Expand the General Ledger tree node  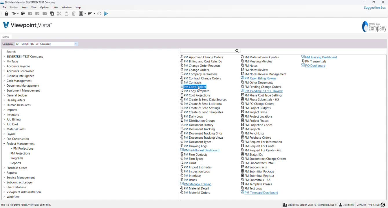[x=4, y=95]
